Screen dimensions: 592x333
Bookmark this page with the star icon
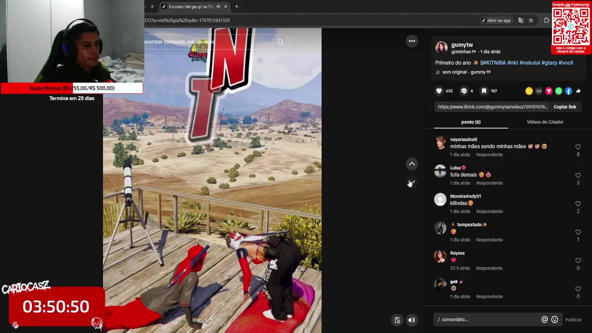coord(531,20)
